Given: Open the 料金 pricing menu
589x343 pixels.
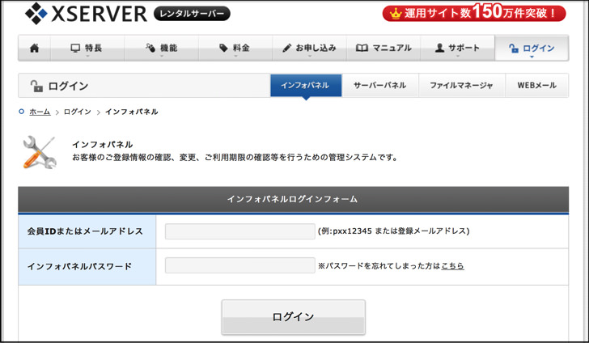Looking at the screenshot, I should [235, 48].
